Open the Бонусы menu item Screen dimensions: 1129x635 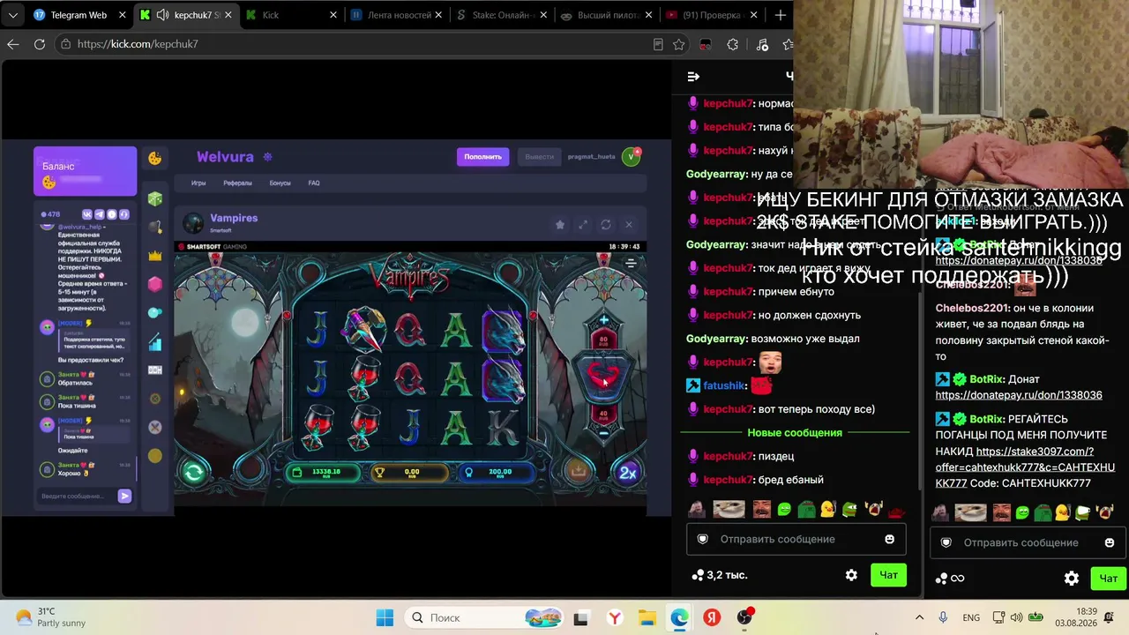click(x=280, y=183)
